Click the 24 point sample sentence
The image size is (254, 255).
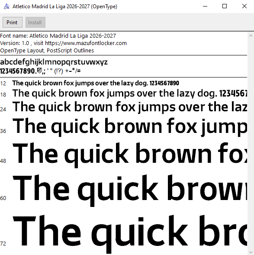130,107
